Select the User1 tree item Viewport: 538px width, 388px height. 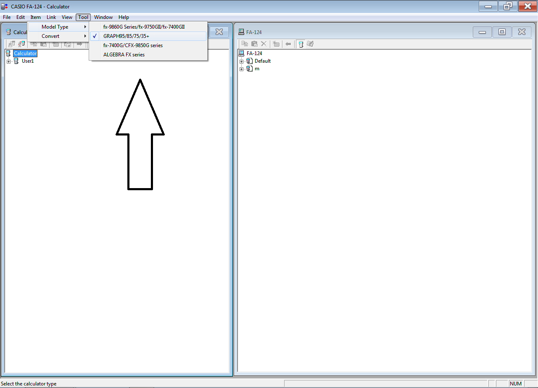point(28,61)
